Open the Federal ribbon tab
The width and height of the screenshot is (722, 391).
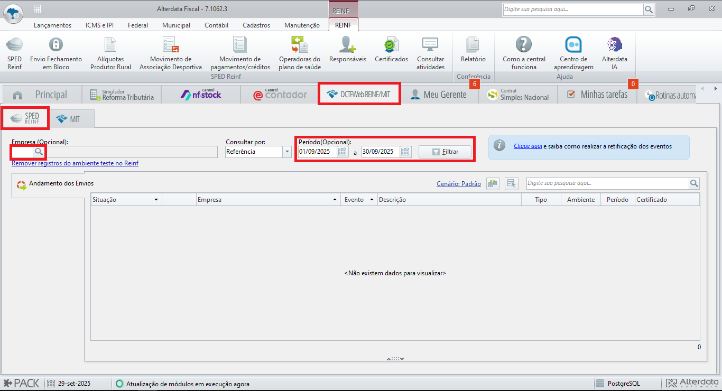tap(138, 25)
